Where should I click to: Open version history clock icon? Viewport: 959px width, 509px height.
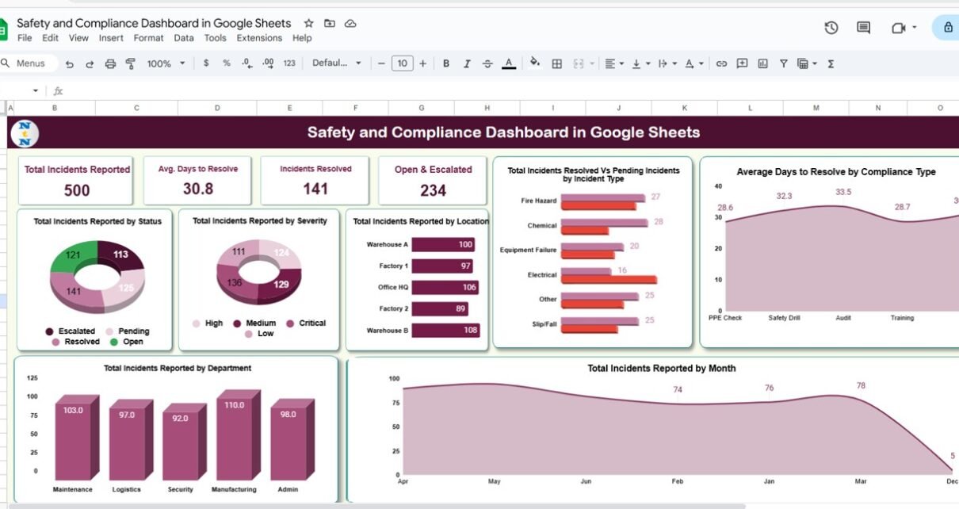tap(831, 28)
